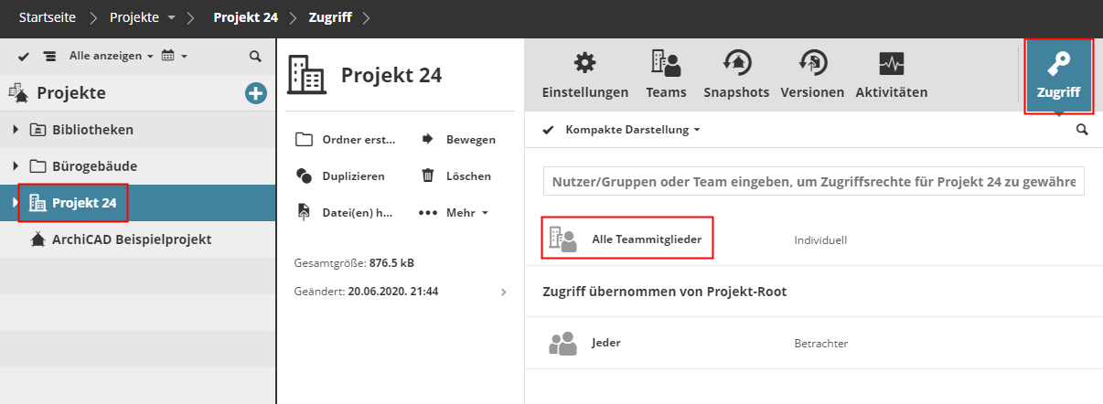Open the Einstellungen gear icon

[584, 64]
